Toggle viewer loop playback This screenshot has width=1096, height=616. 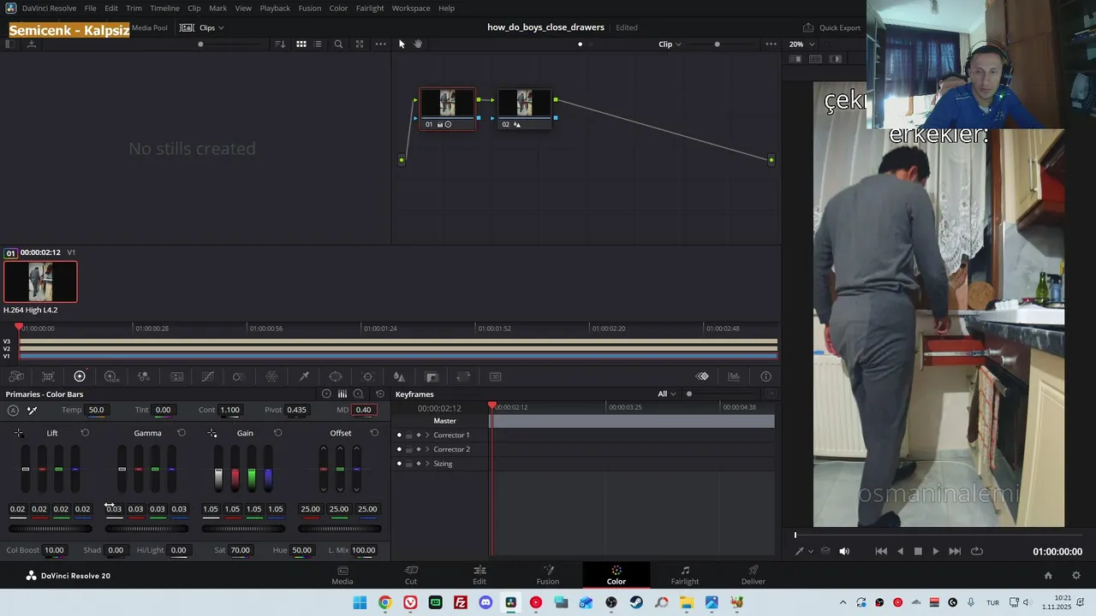(x=977, y=552)
